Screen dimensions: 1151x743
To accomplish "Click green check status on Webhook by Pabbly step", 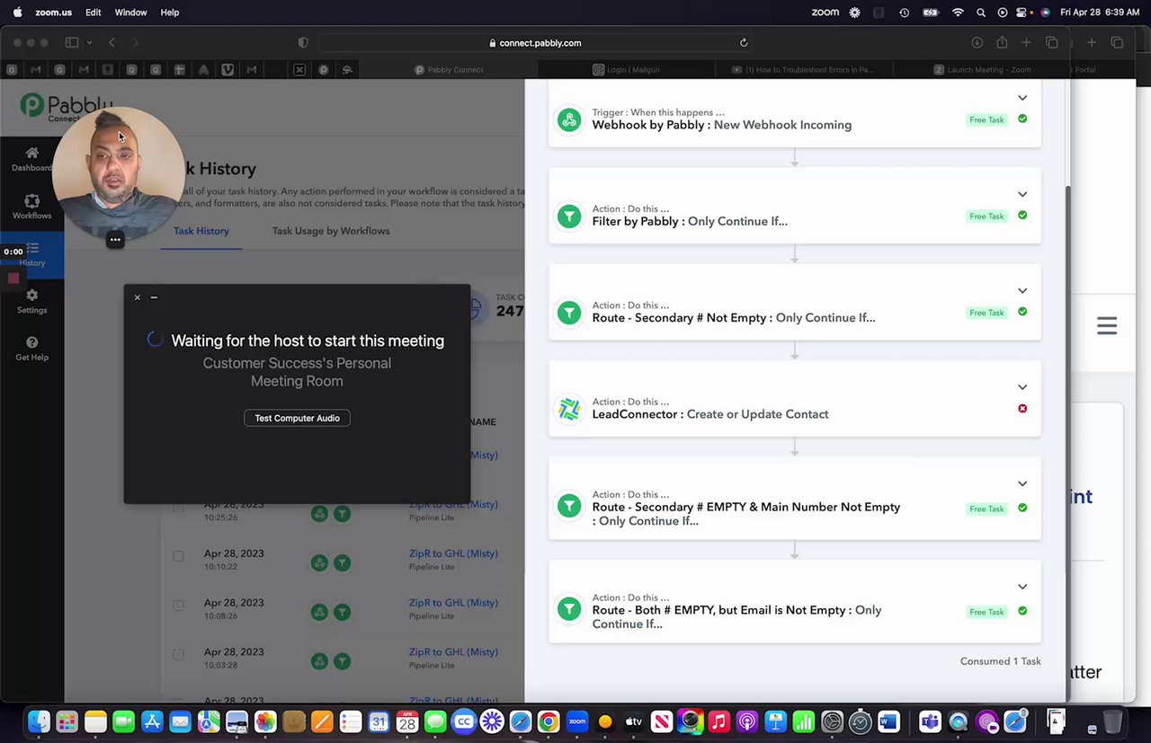I will click(1022, 119).
